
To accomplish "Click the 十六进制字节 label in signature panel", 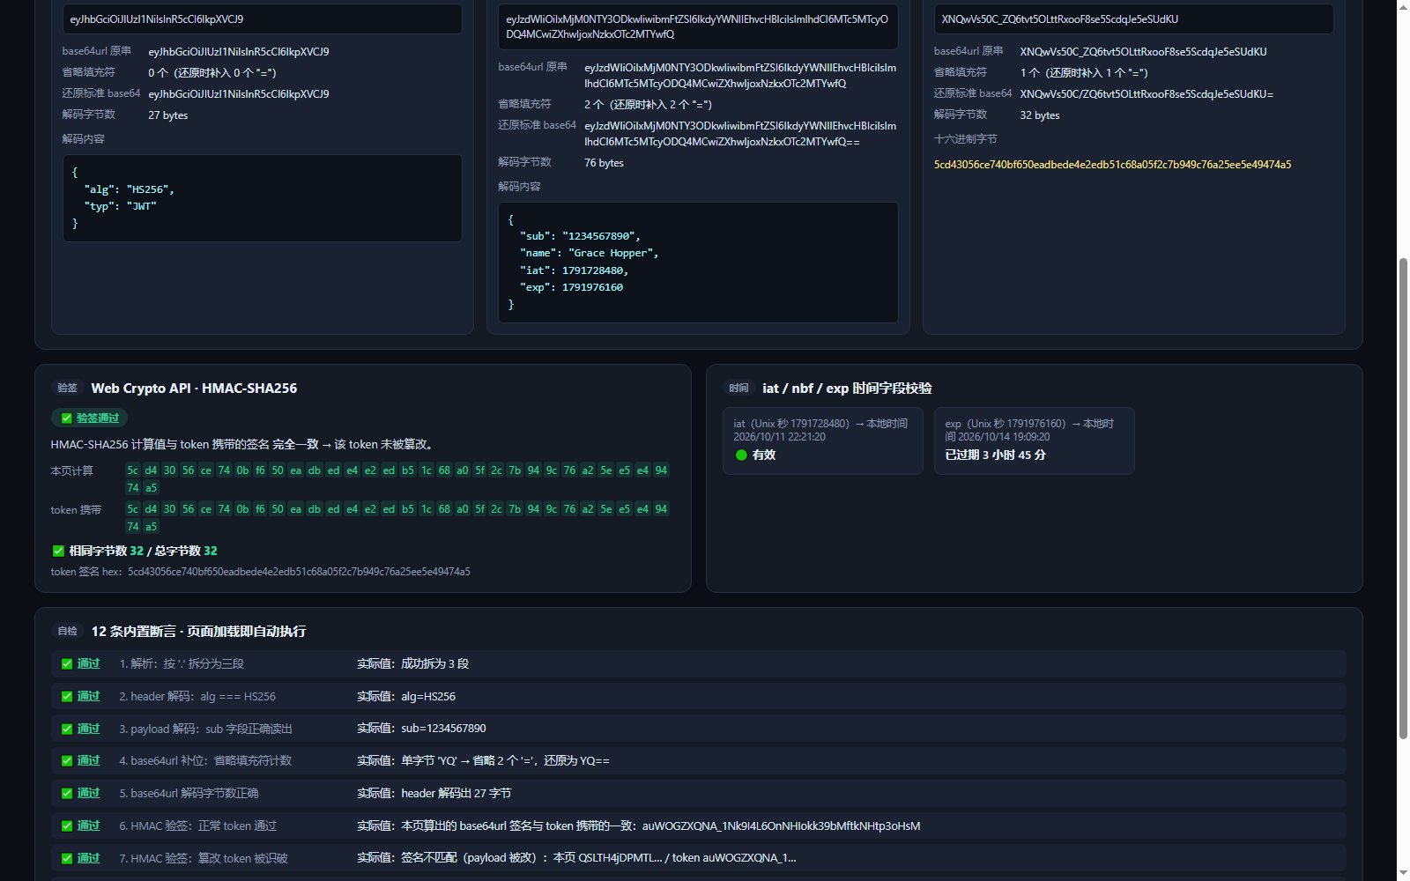I will (966, 139).
